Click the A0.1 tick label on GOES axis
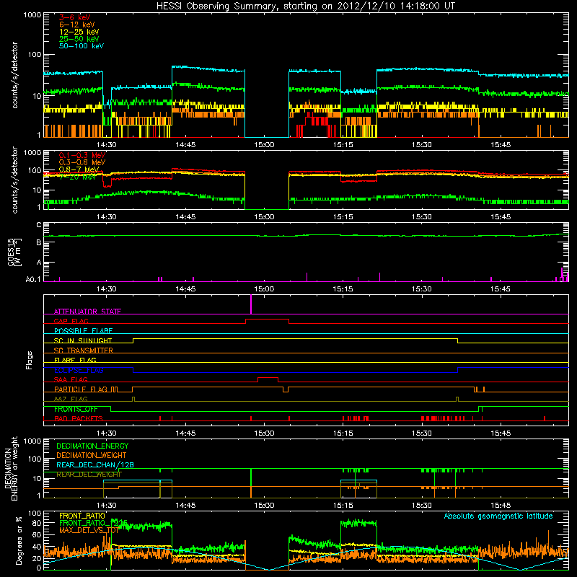The image size is (577, 577). (32, 280)
